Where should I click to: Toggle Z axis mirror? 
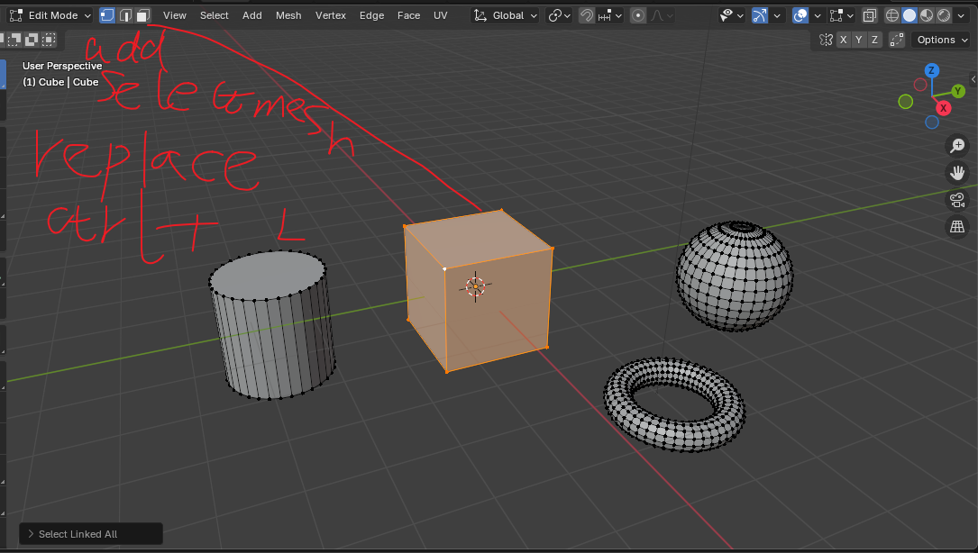coord(874,40)
